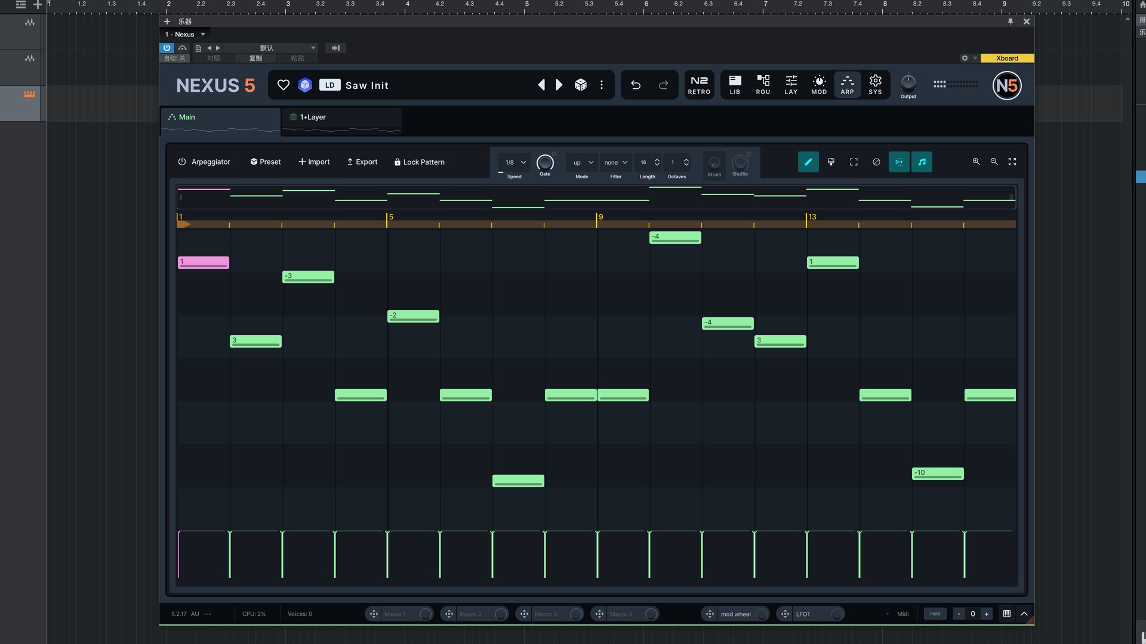Open the Preset menu in arpeggiator

266,162
